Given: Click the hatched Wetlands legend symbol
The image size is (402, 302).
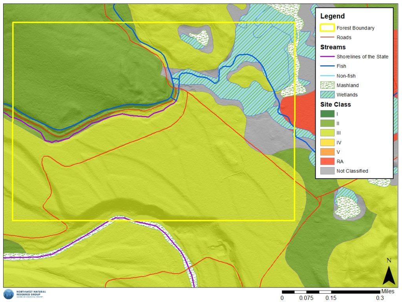Looking at the screenshot, I should click(327, 94).
